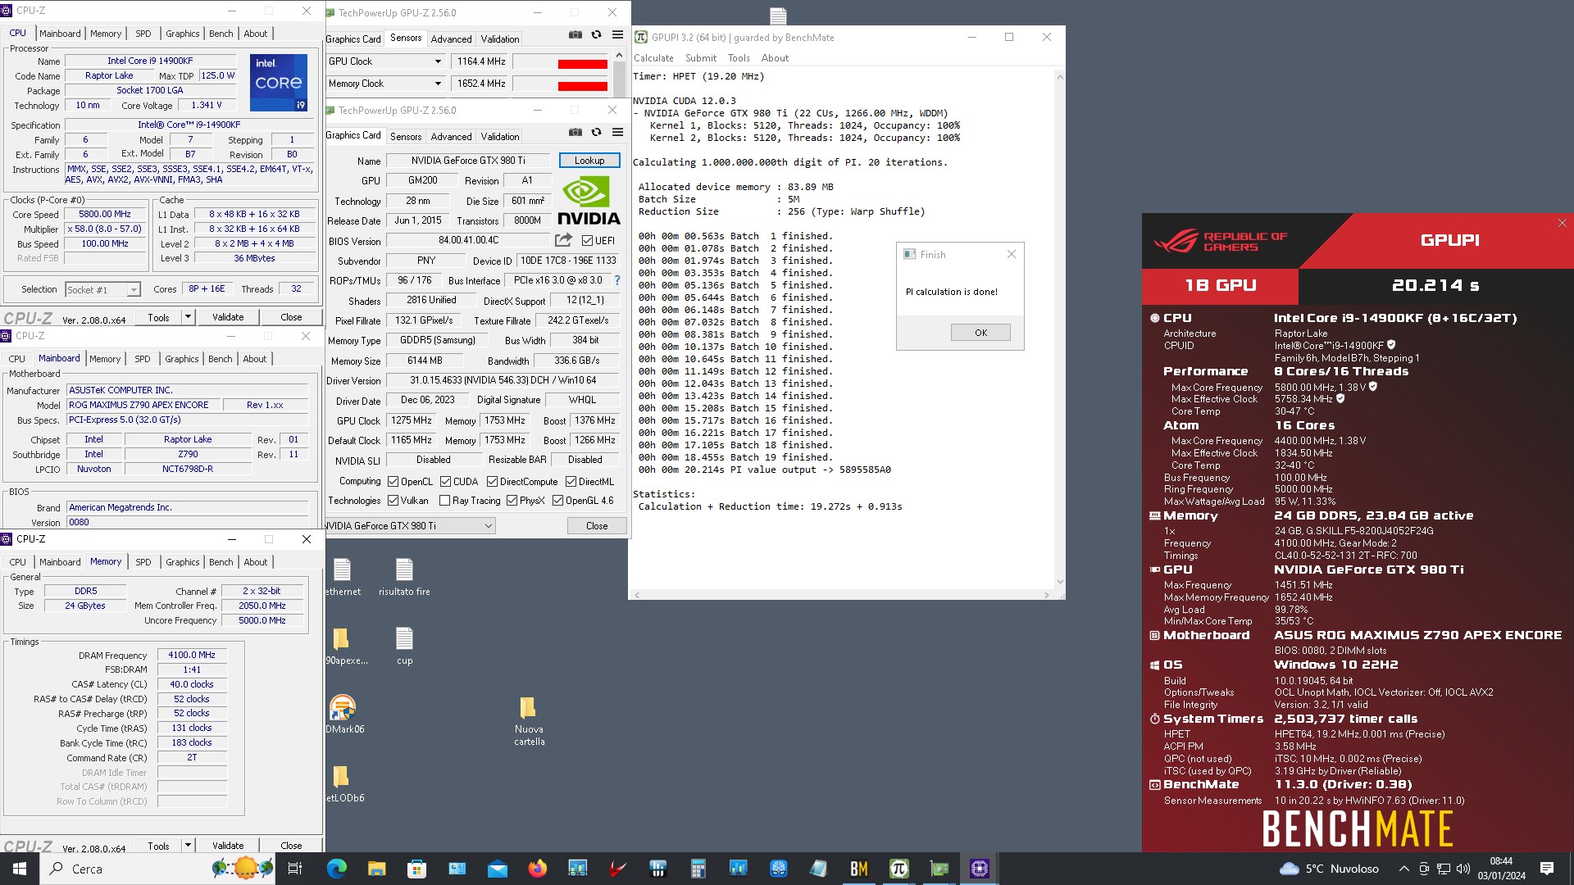
Task: Click the Tools button in the top CPU-Z window
Action: (x=158, y=317)
